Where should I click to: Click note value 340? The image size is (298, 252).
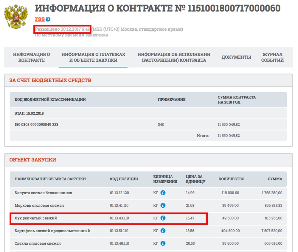[x=161, y=124]
